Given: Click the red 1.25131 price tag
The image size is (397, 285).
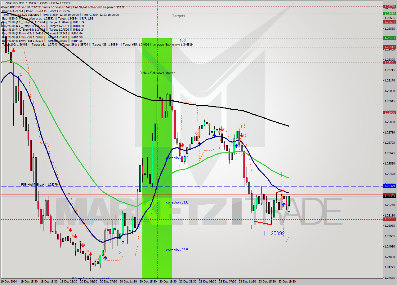Looking at the screenshot, I should [x=390, y=219].
